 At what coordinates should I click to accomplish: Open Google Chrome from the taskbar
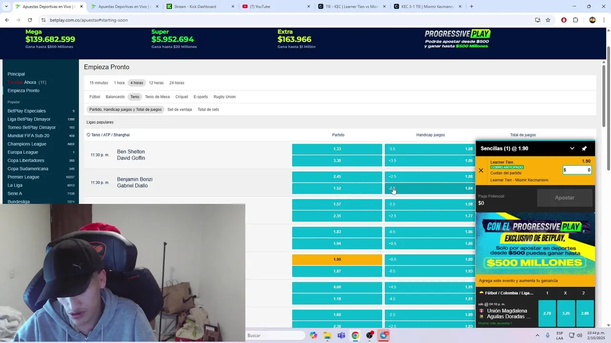tap(355, 335)
